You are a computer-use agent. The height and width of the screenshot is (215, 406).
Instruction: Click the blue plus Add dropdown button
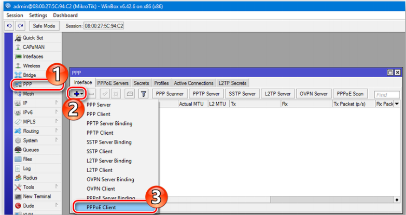coord(78,94)
